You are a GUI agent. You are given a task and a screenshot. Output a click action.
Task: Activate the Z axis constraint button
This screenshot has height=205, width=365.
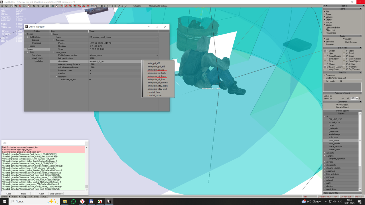coord(43,6)
